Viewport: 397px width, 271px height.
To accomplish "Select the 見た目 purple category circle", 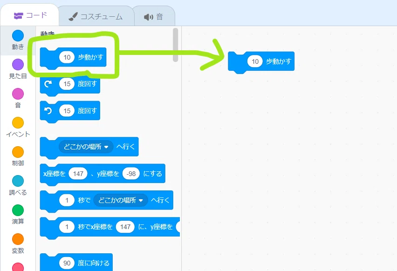I will (18, 65).
